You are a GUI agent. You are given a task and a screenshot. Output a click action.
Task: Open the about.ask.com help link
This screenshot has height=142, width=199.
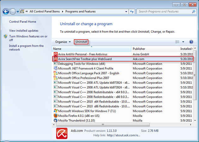(x=124, y=135)
